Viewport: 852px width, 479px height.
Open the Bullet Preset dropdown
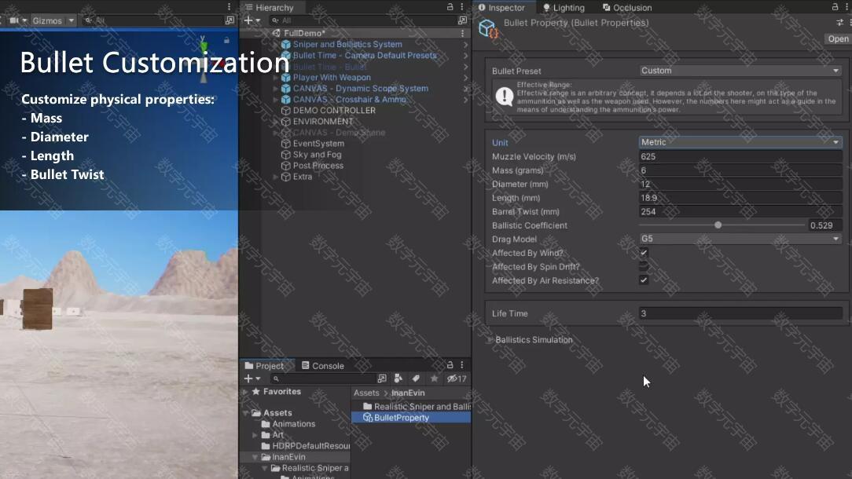(x=740, y=71)
